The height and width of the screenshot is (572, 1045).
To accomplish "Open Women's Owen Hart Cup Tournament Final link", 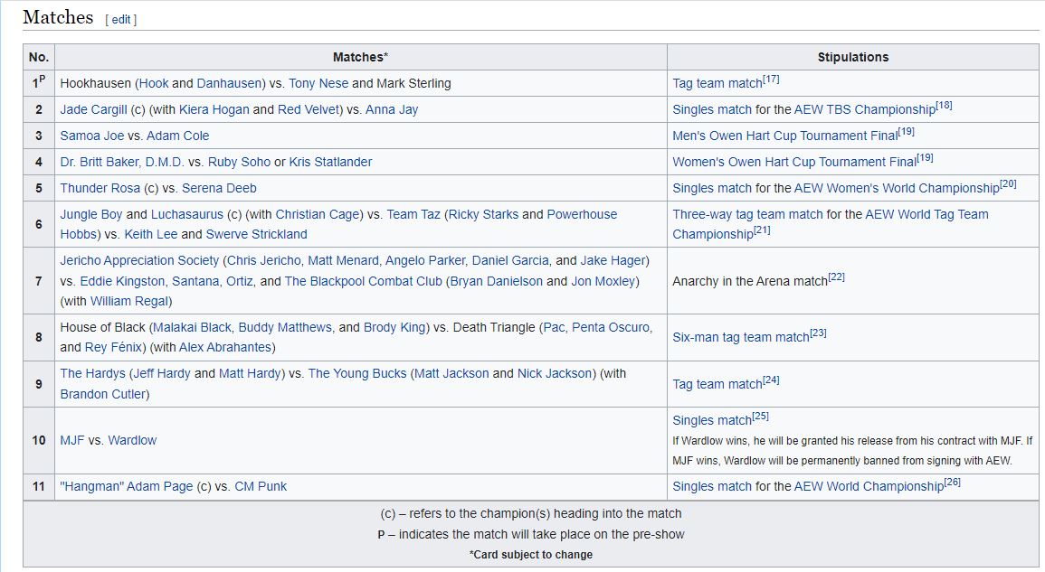I will tap(794, 162).
